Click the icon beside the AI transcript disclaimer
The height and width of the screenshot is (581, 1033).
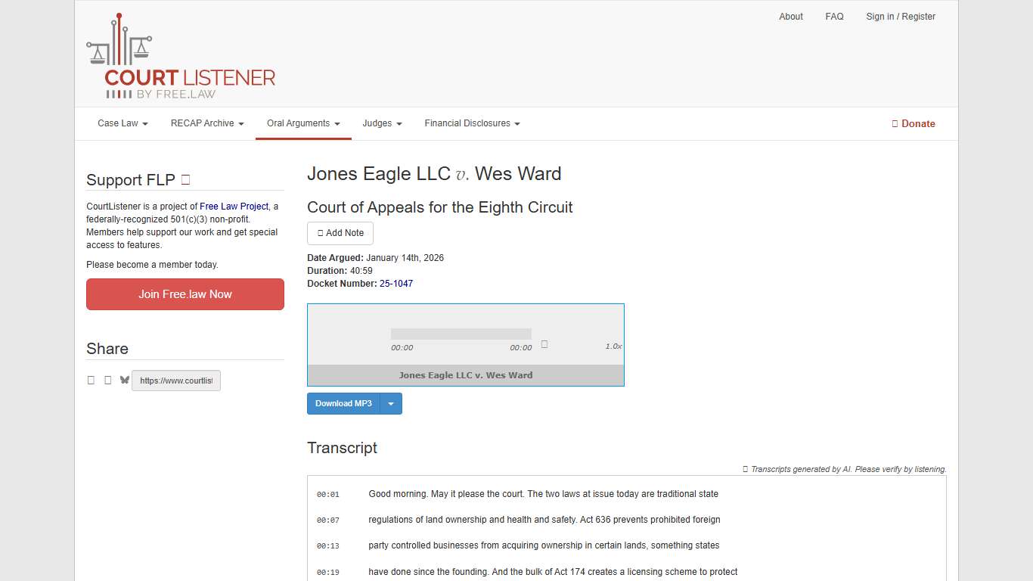(x=745, y=469)
